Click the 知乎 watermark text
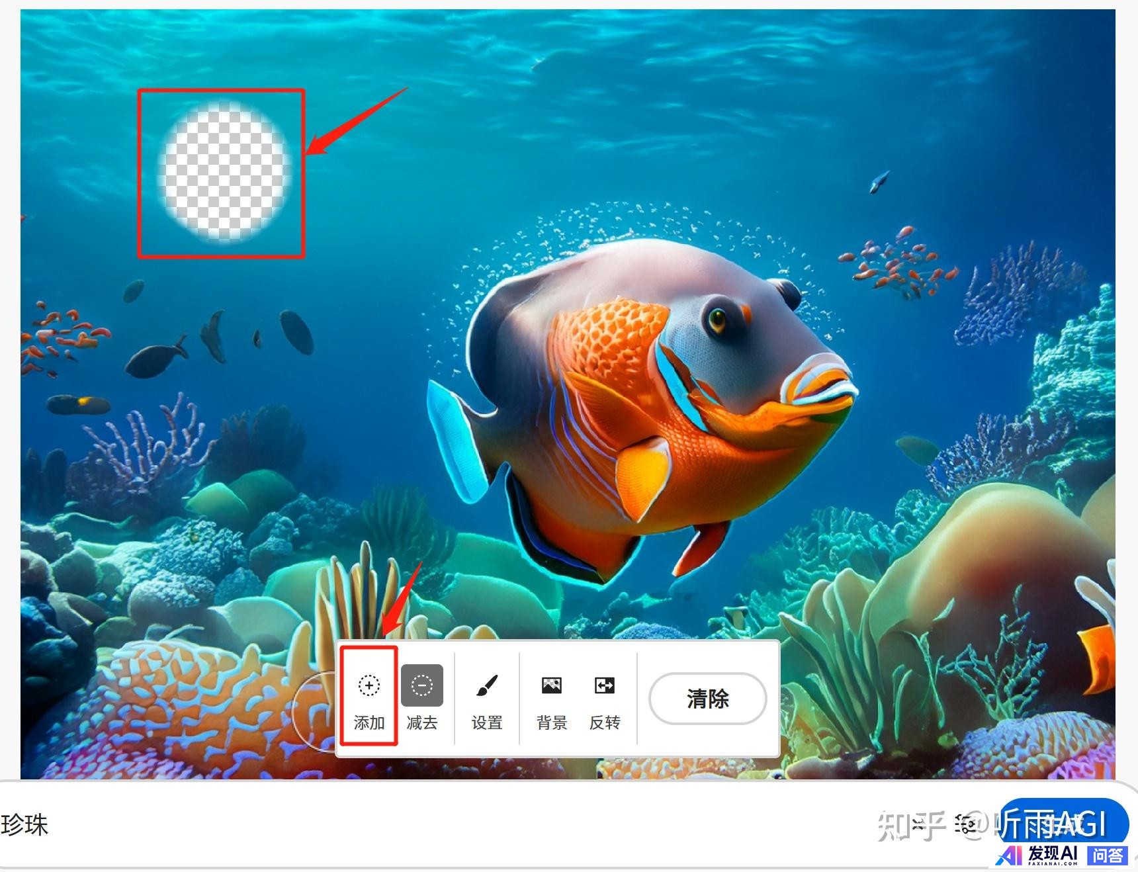The width and height of the screenshot is (1138, 872). 910,826
